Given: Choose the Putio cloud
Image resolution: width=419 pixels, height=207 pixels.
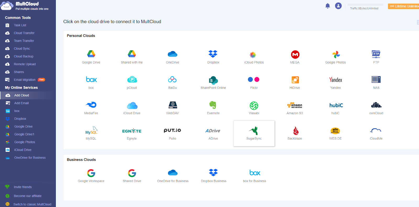Looking at the screenshot, I should (x=172, y=130).
